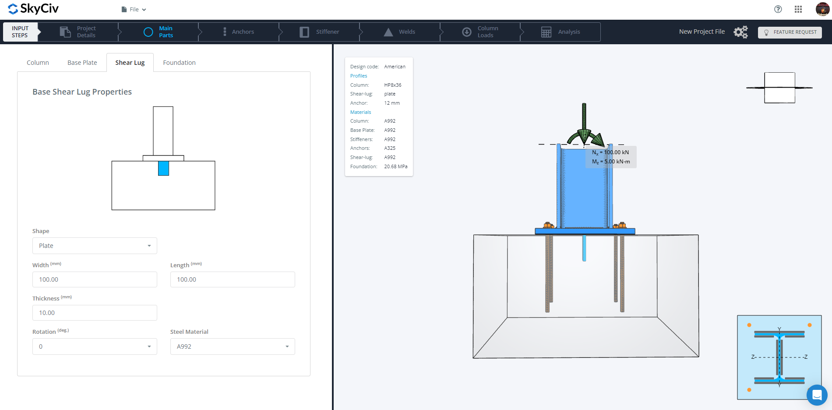Open the apps grid icon

tap(798, 9)
